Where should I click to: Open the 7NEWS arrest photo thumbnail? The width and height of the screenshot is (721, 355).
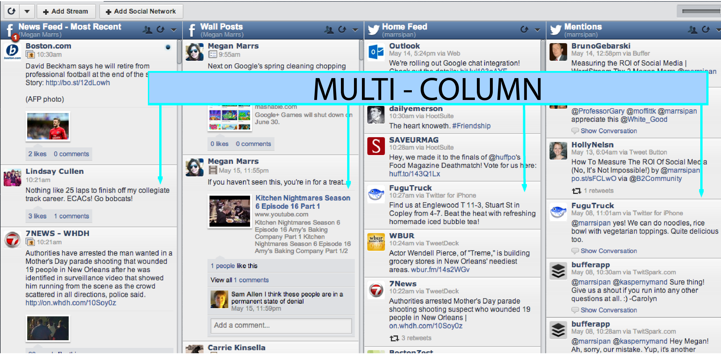(x=48, y=328)
